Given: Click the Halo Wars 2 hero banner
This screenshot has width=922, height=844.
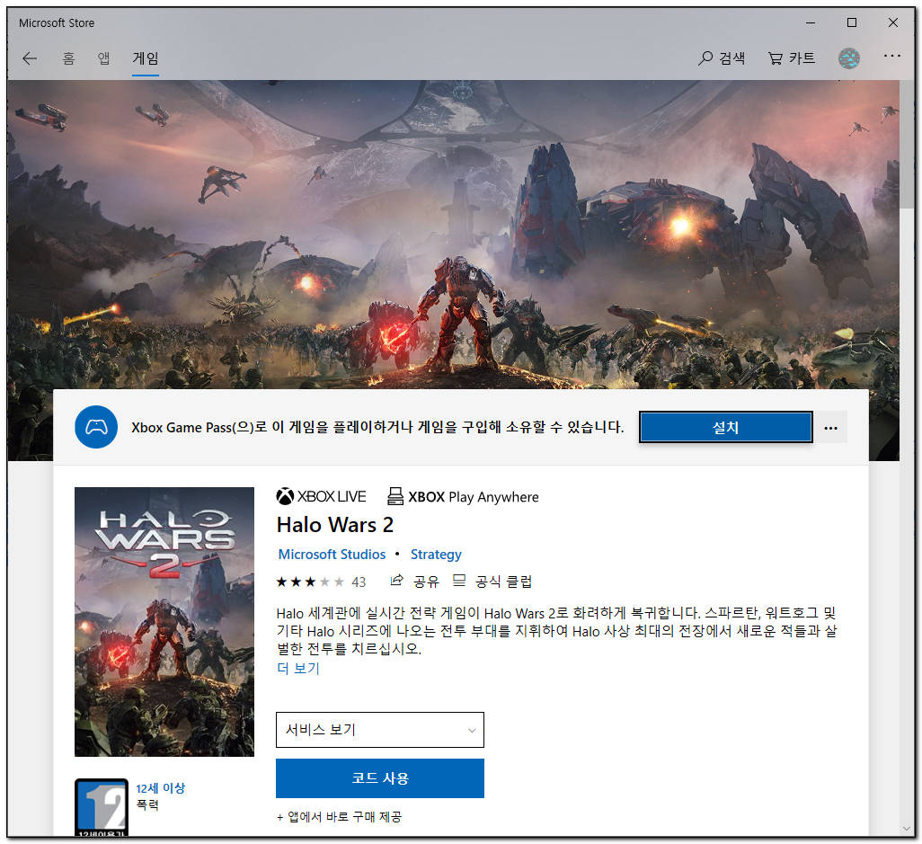Looking at the screenshot, I should (453, 234).
